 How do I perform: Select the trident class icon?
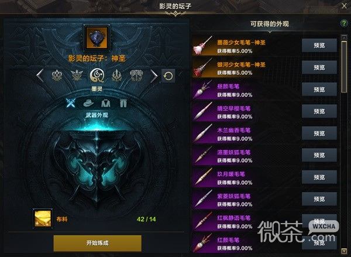tap(116, 76)
